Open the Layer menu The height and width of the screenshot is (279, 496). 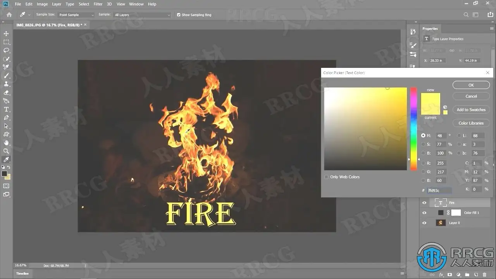tap(57, 4)
